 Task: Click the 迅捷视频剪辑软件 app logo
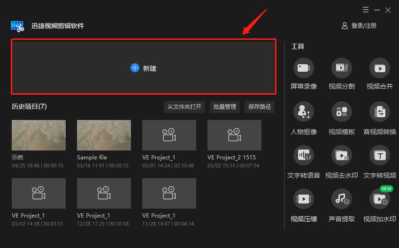17,26
